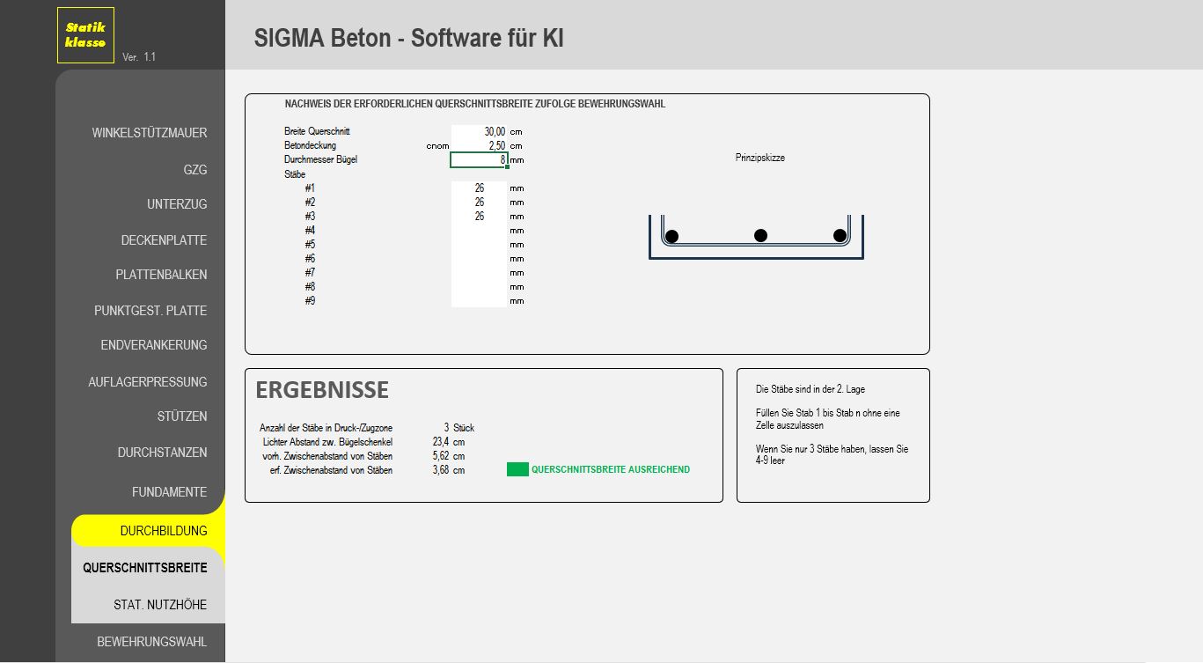Open PUNKTGEST. PLATTE calculation
1203x663 pixels.
click(150, 311)
